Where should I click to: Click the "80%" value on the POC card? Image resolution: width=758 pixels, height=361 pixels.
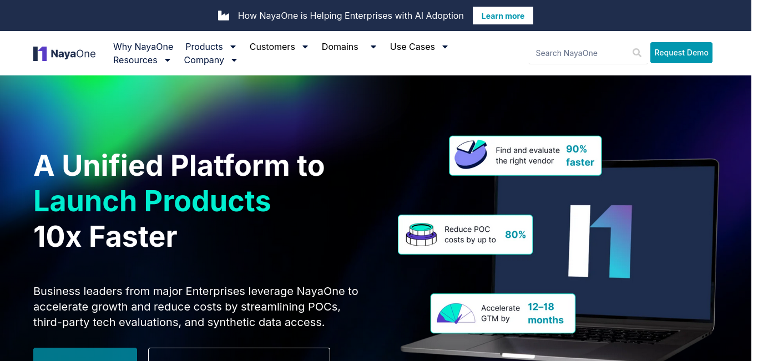(516, 235)
